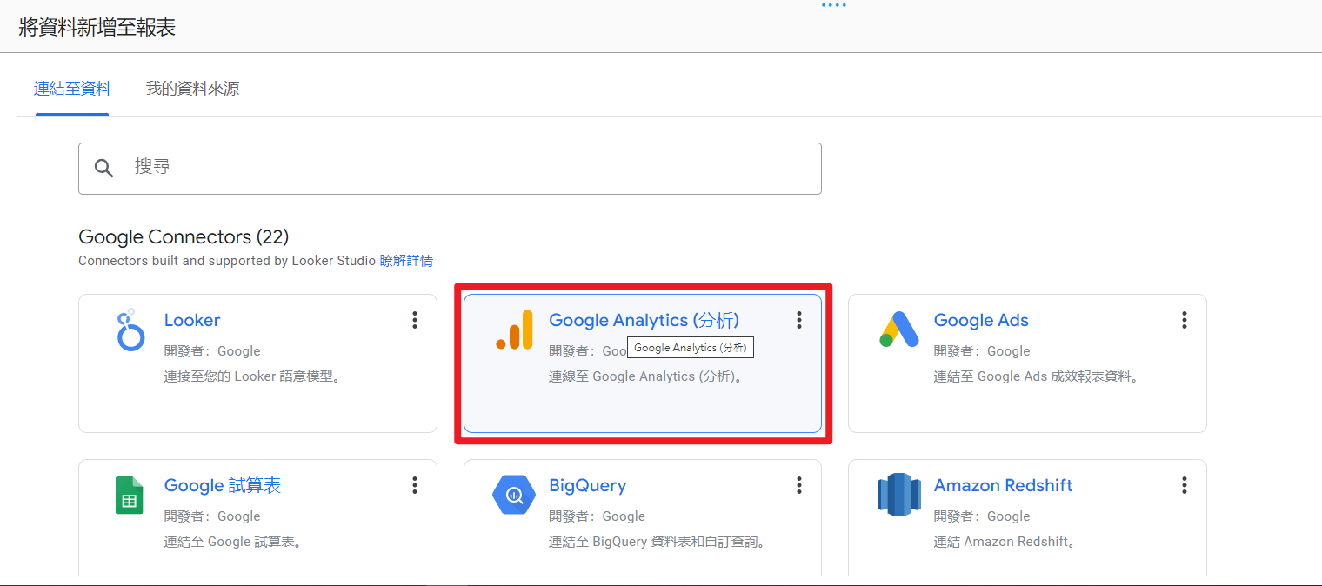1322x586 pixels.
Task: Click the 連結至 BigQuery 資料表和自訂查詢 description
Action: coord(658,542)
